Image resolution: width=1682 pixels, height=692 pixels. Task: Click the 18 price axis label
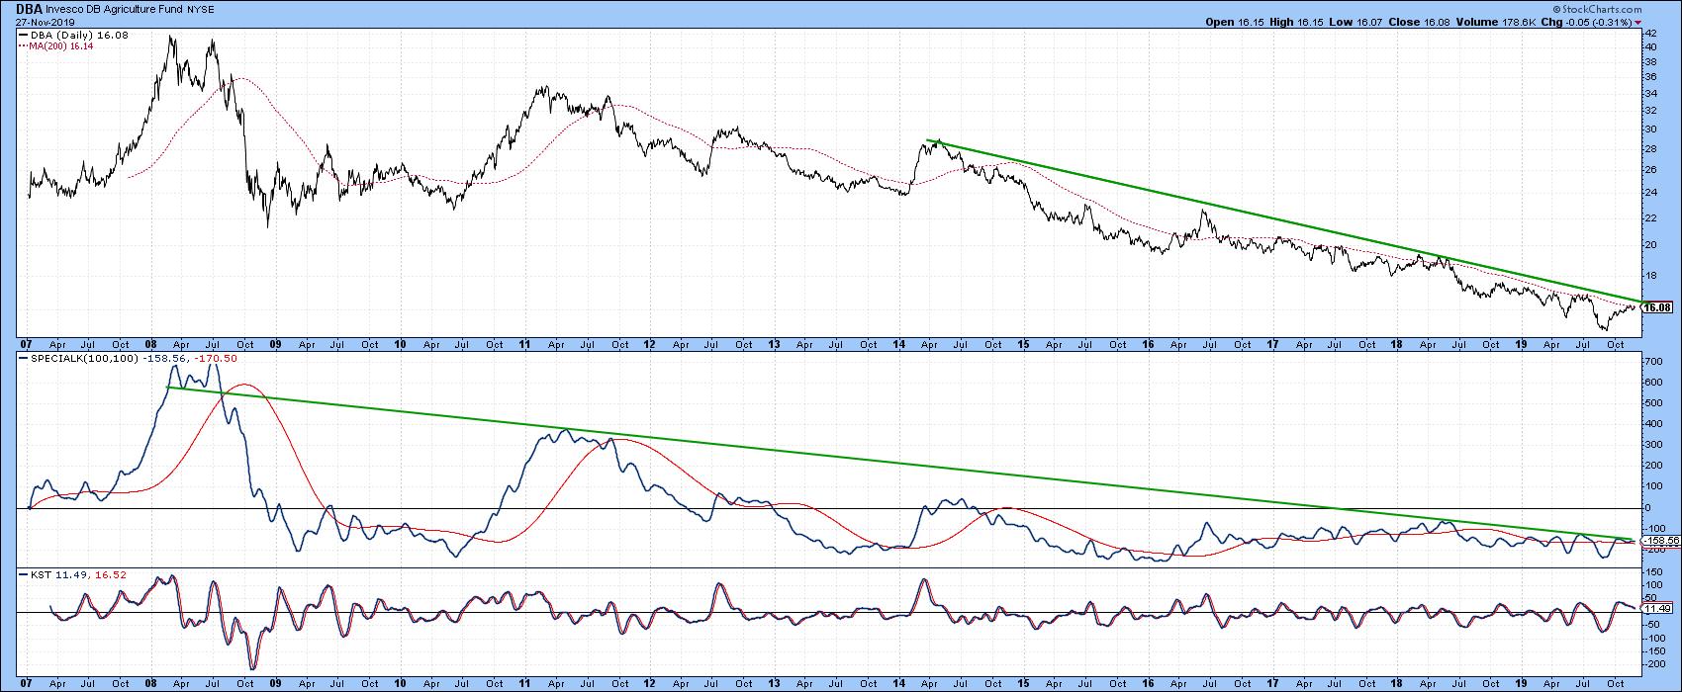click(1649, 274)
